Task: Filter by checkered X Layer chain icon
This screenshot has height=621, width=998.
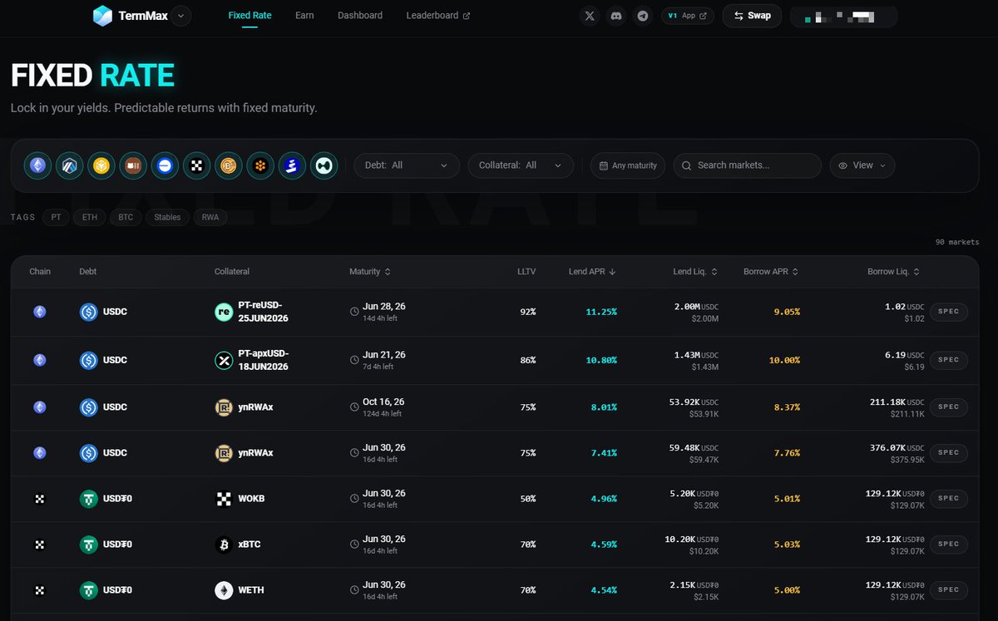Action: tap(196, 165)
